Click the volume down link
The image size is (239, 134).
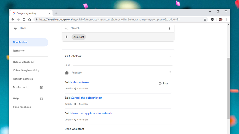click(x=80, y=82)
